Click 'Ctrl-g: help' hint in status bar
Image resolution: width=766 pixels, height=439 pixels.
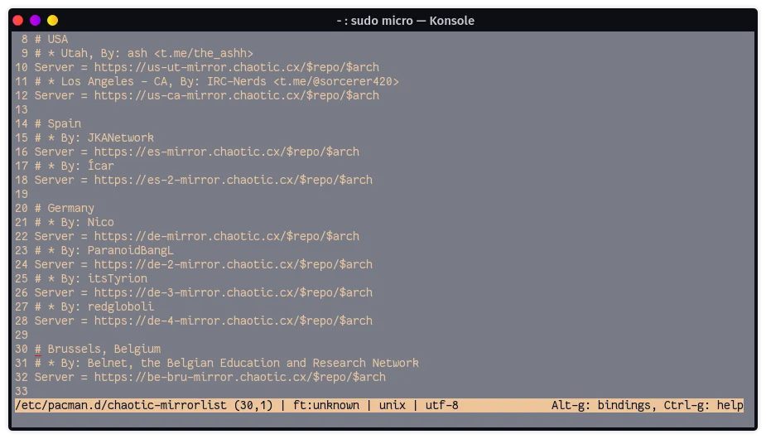tap(703, 406)
